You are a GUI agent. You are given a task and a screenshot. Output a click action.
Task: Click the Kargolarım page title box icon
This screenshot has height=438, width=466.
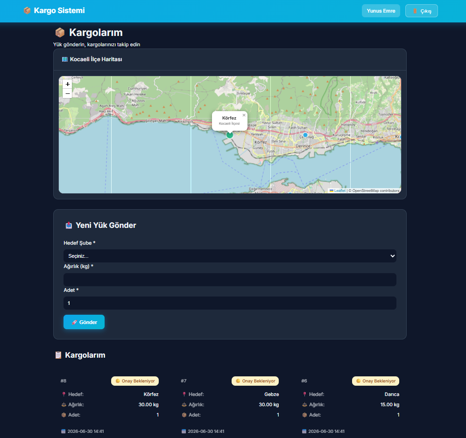[x=60, y=32]
